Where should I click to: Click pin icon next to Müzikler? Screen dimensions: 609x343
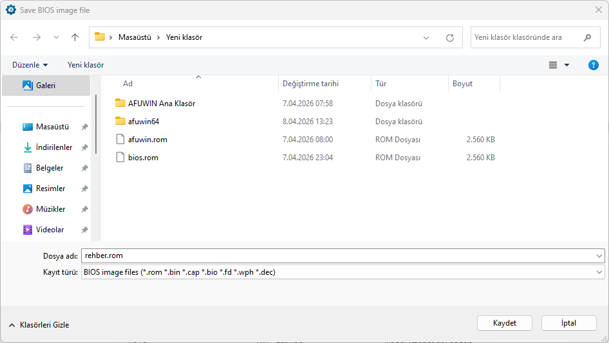point(85,209)
